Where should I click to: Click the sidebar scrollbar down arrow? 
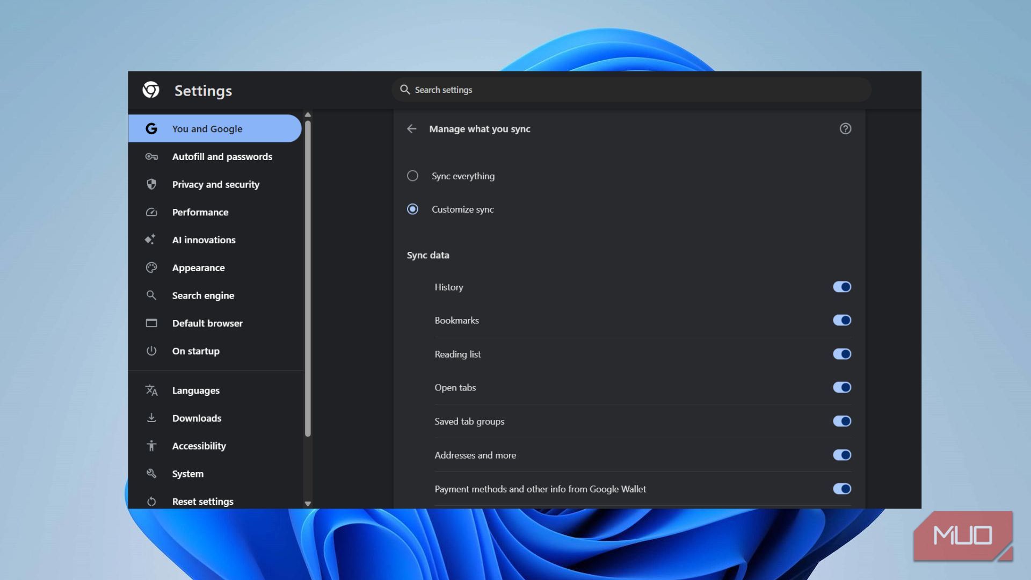[308, 504]
